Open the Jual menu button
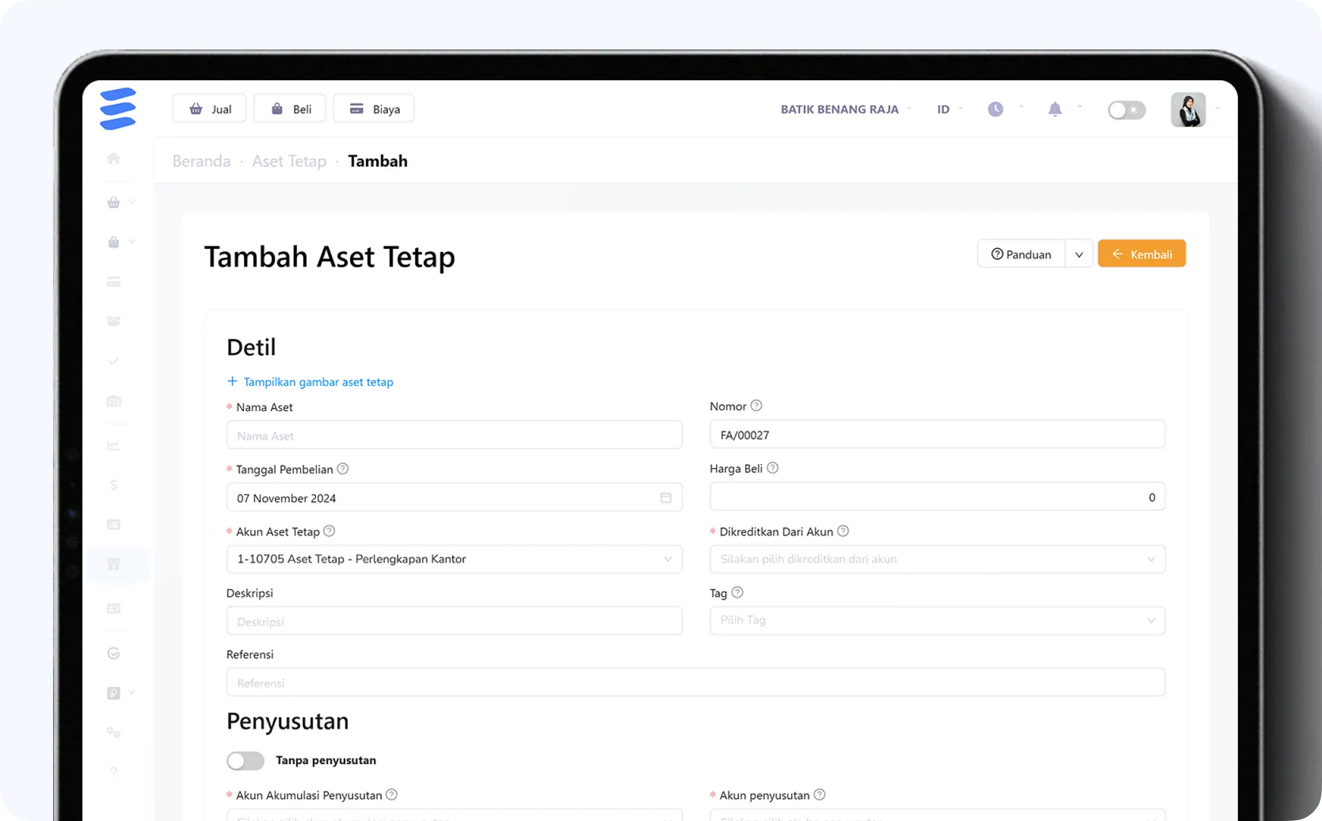1322x821 pixels. click(209, 109)
